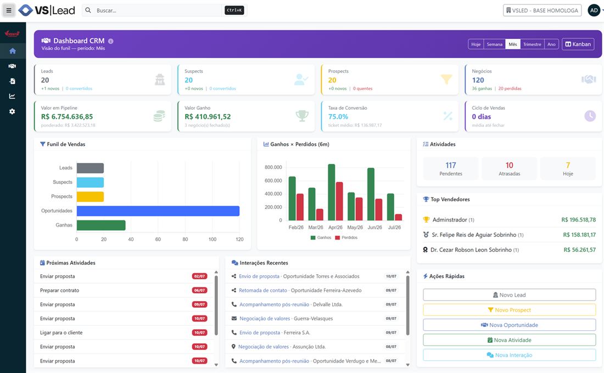
Task: Click 20 perdidas in Negócios card
Action: (510, 88)
